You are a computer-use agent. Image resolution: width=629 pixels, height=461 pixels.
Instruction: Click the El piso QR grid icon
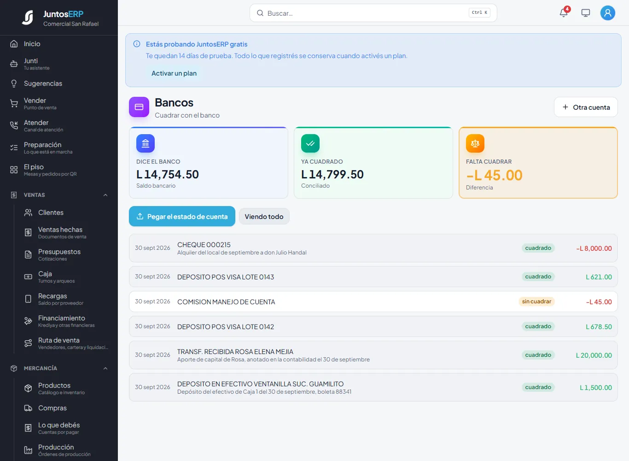14,170
